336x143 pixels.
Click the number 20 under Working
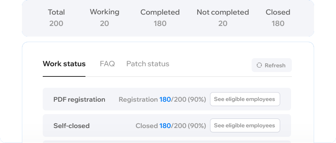104,23
